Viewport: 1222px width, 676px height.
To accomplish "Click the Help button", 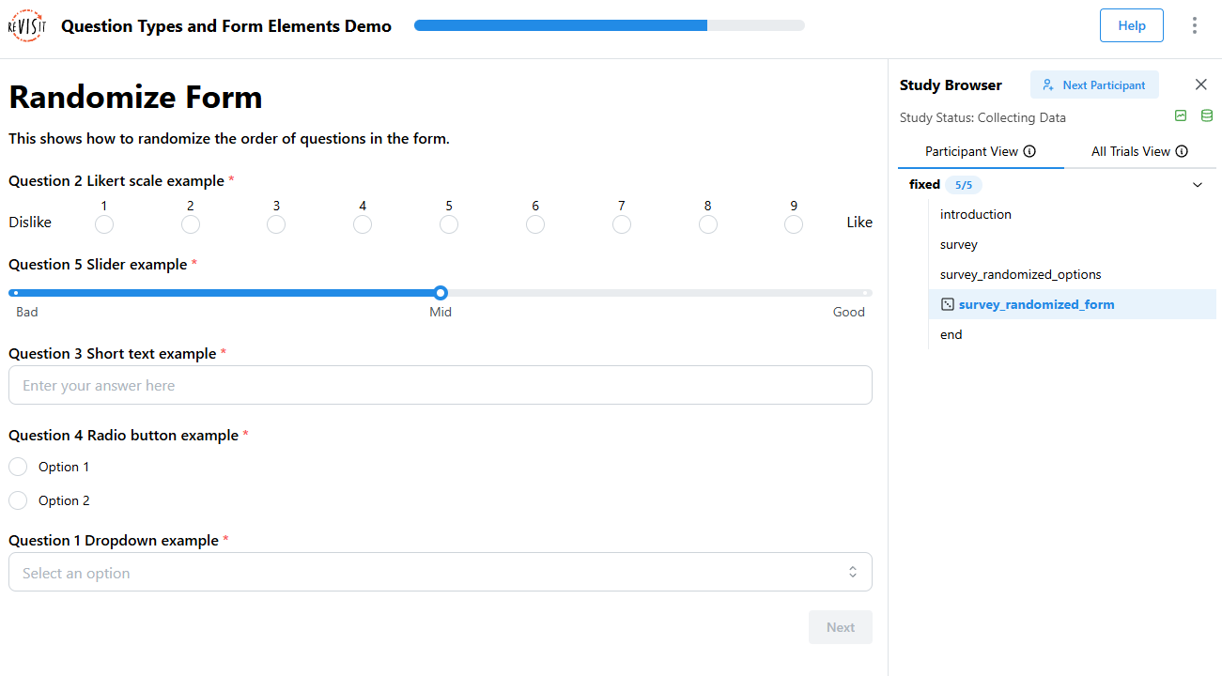I will coord(1131,26).
